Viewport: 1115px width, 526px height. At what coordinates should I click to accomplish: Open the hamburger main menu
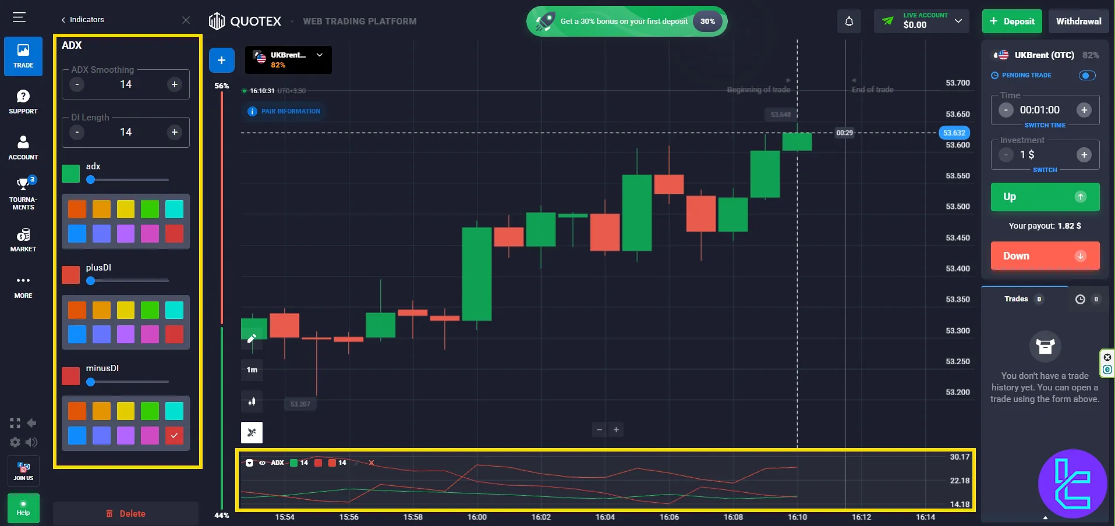tap(19, 17)
